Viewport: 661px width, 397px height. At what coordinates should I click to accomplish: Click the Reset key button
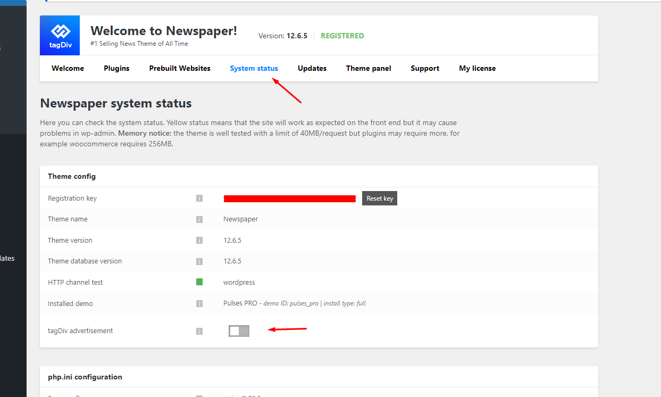click(380, 198)
